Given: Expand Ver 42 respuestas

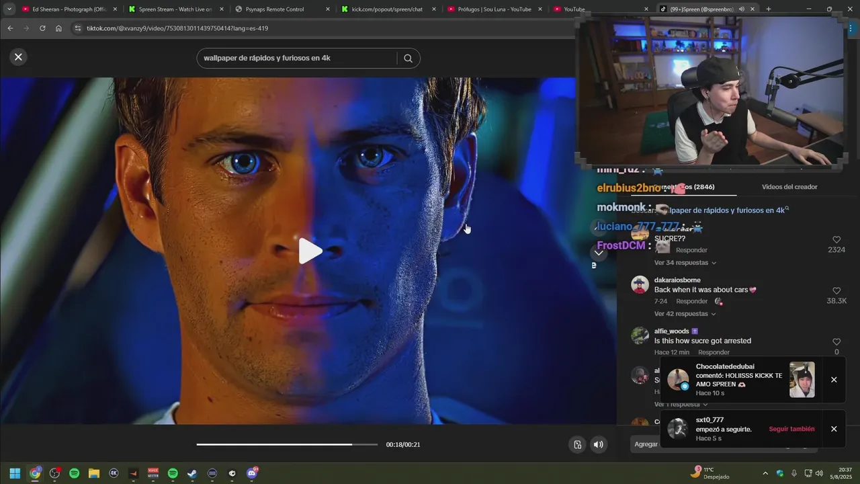Looking at the screenshot, I should [685, 314].
